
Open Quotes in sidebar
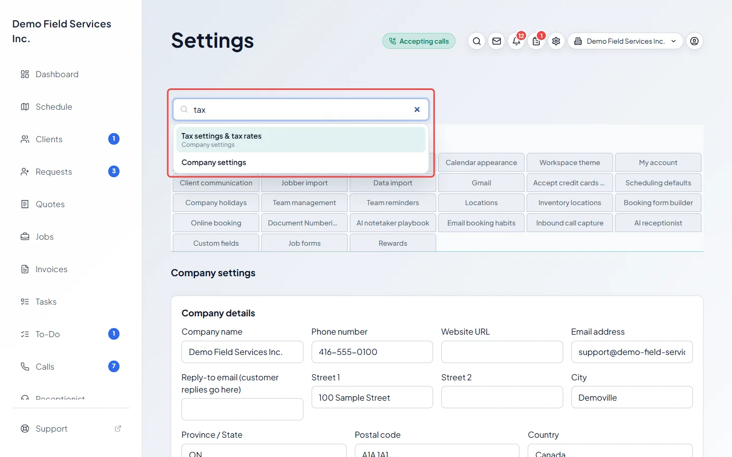(x=71, y=204)
